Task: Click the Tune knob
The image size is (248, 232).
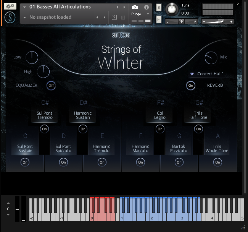Action: pos(172,9)
